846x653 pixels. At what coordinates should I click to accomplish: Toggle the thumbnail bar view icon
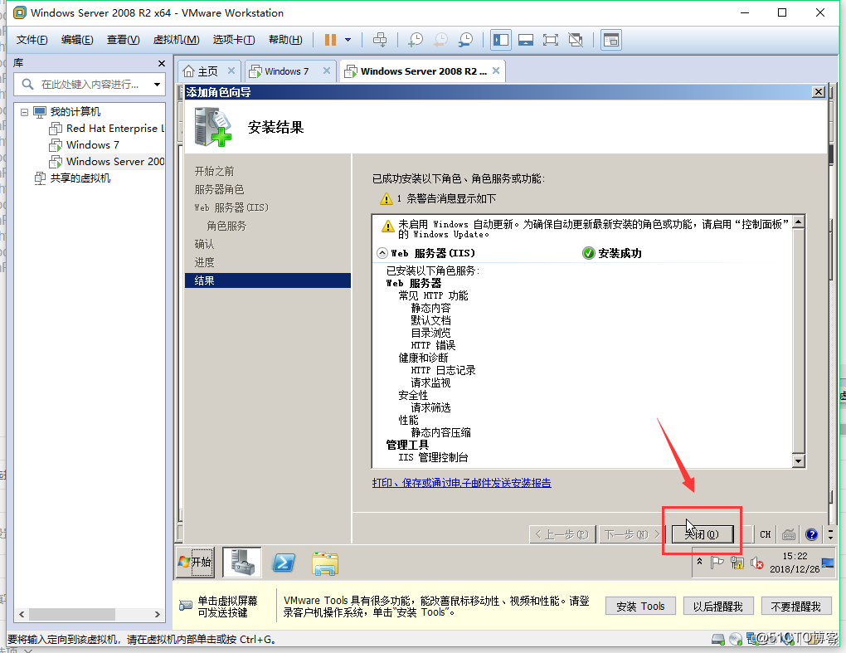click(x=526, y=39)
